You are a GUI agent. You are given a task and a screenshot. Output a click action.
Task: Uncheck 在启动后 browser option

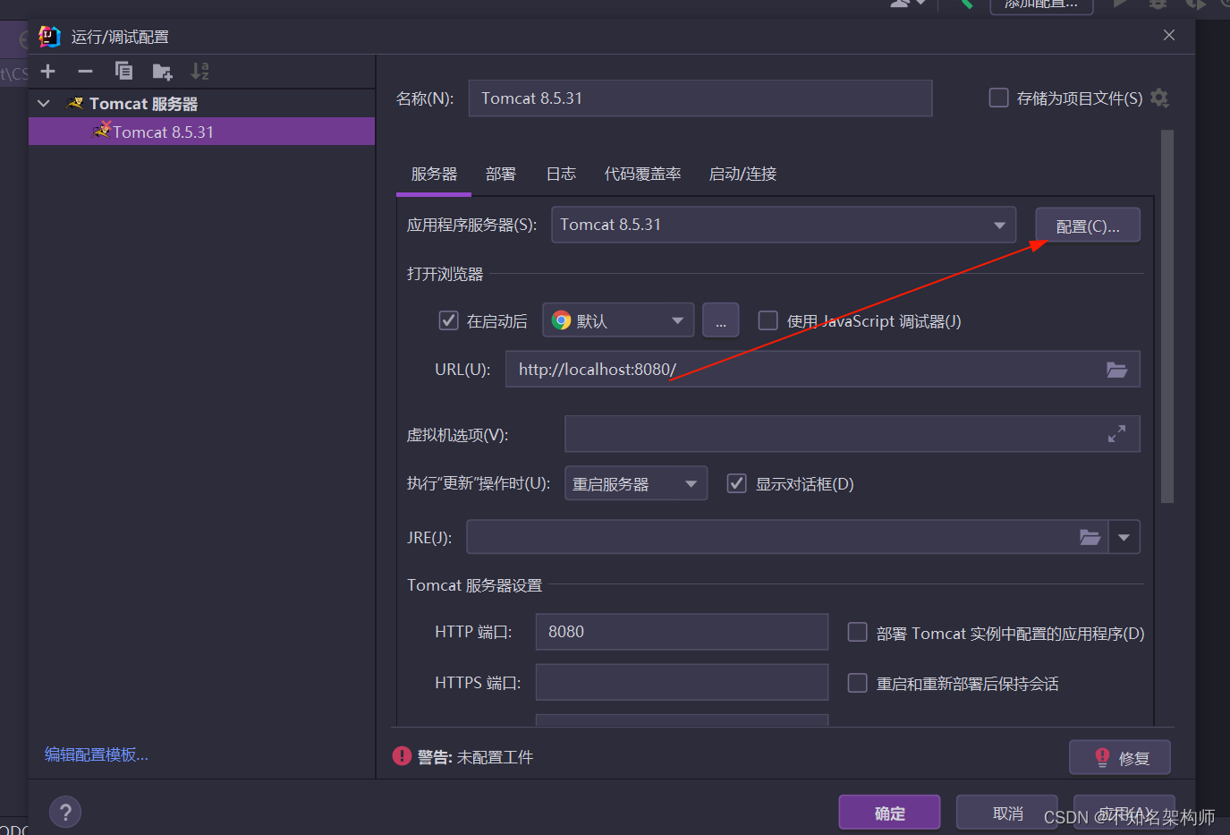point(448,320)
